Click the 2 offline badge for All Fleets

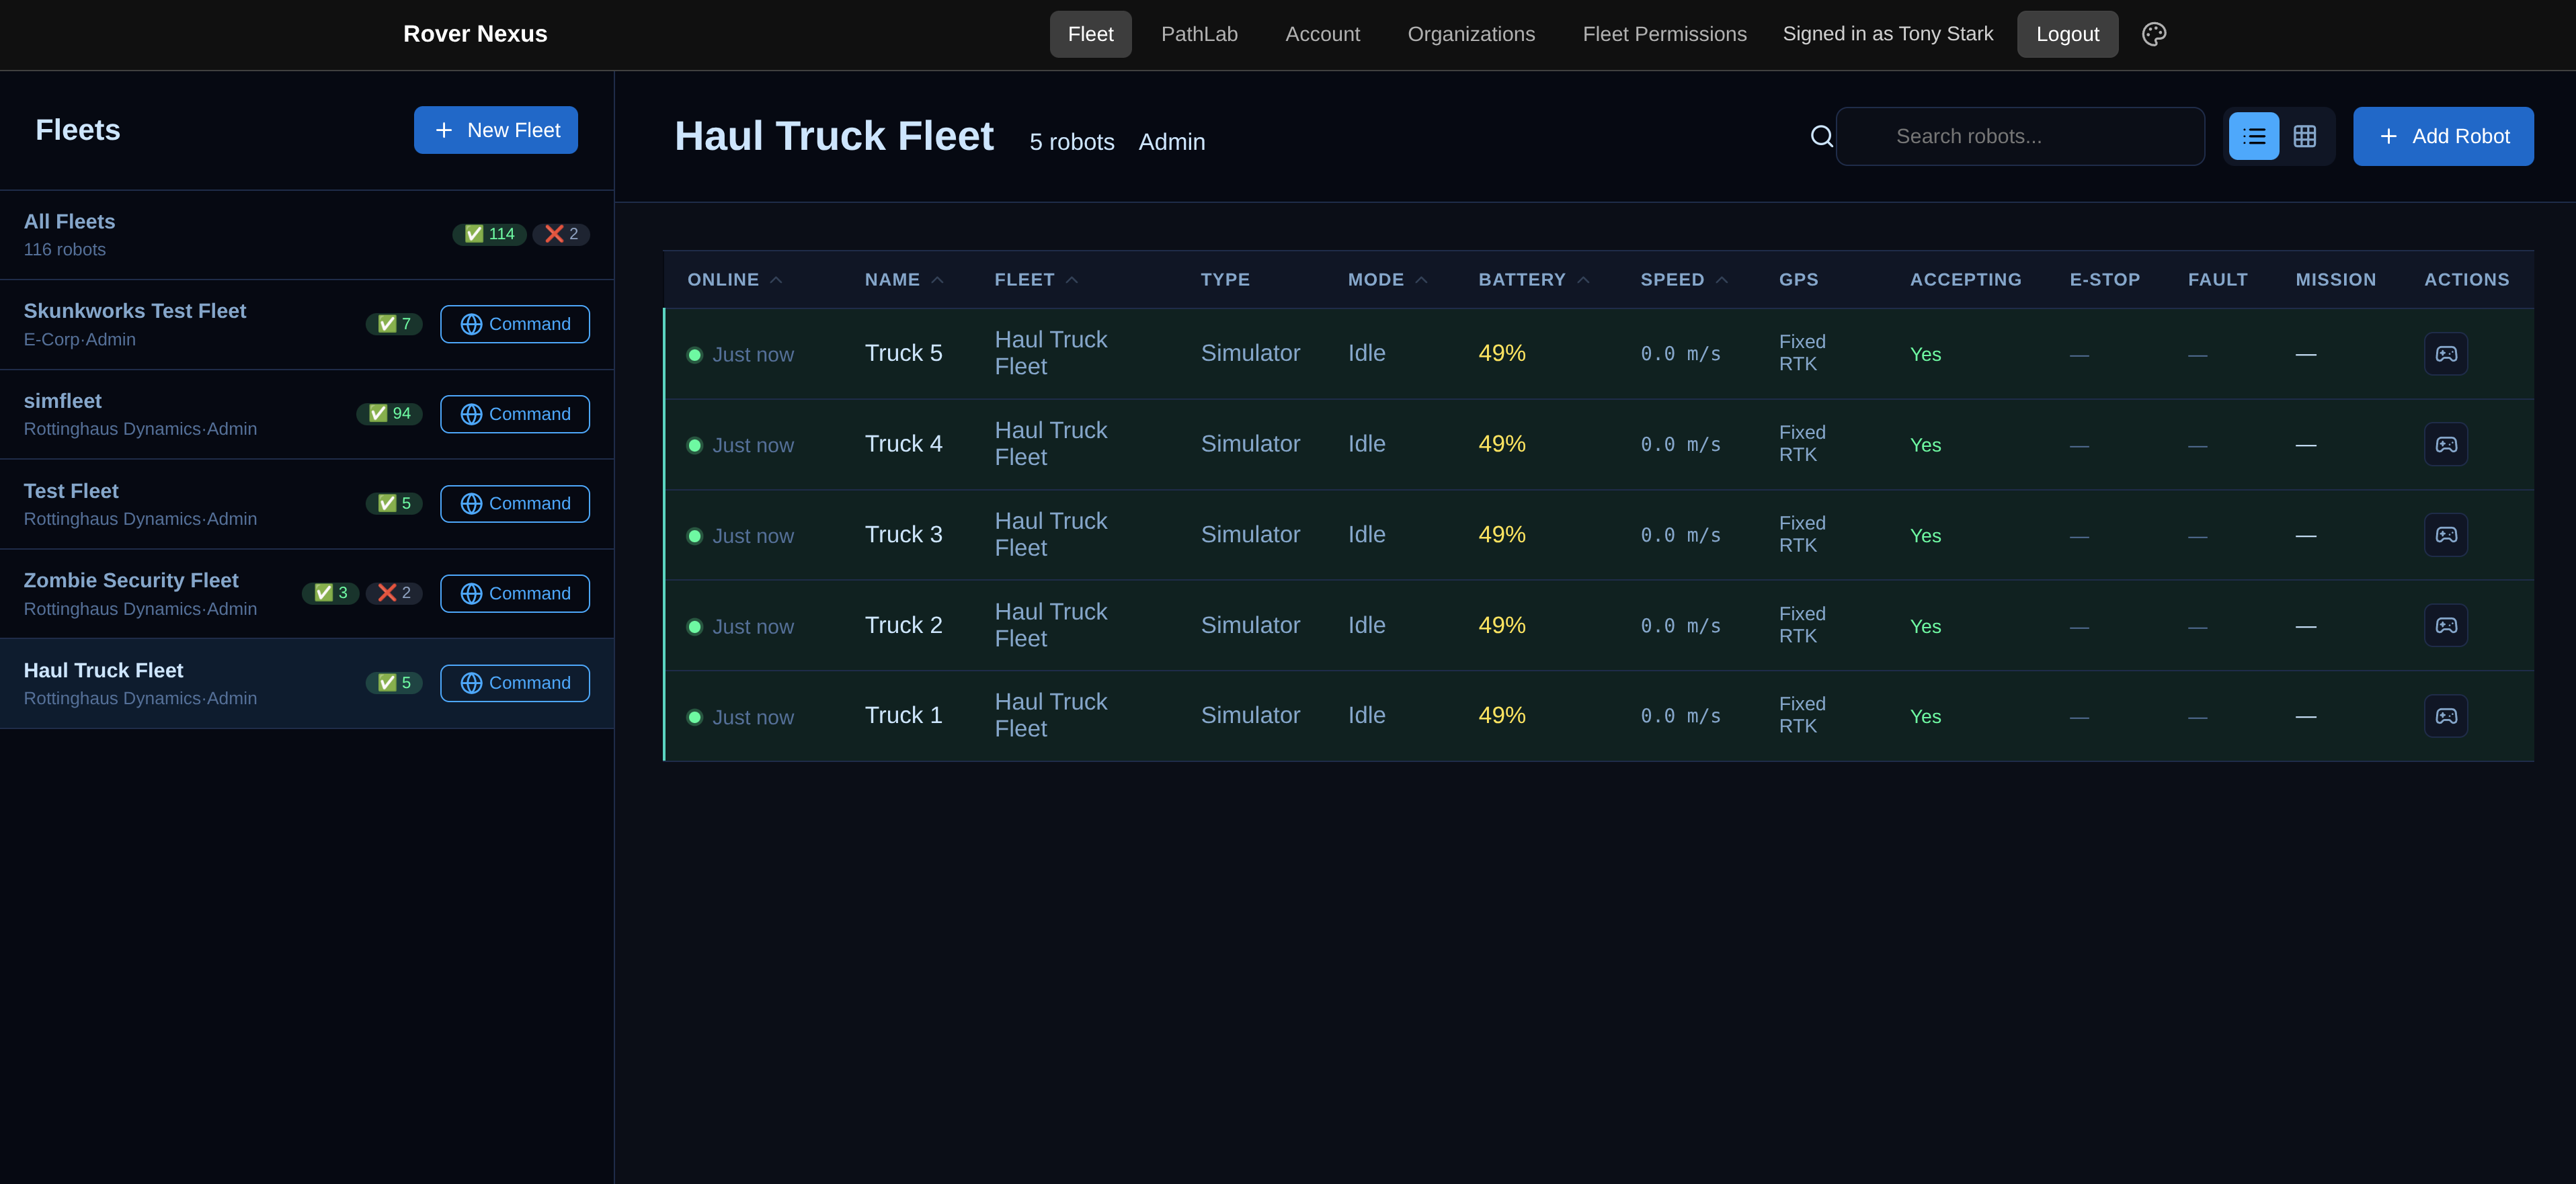tap(561, 234)
